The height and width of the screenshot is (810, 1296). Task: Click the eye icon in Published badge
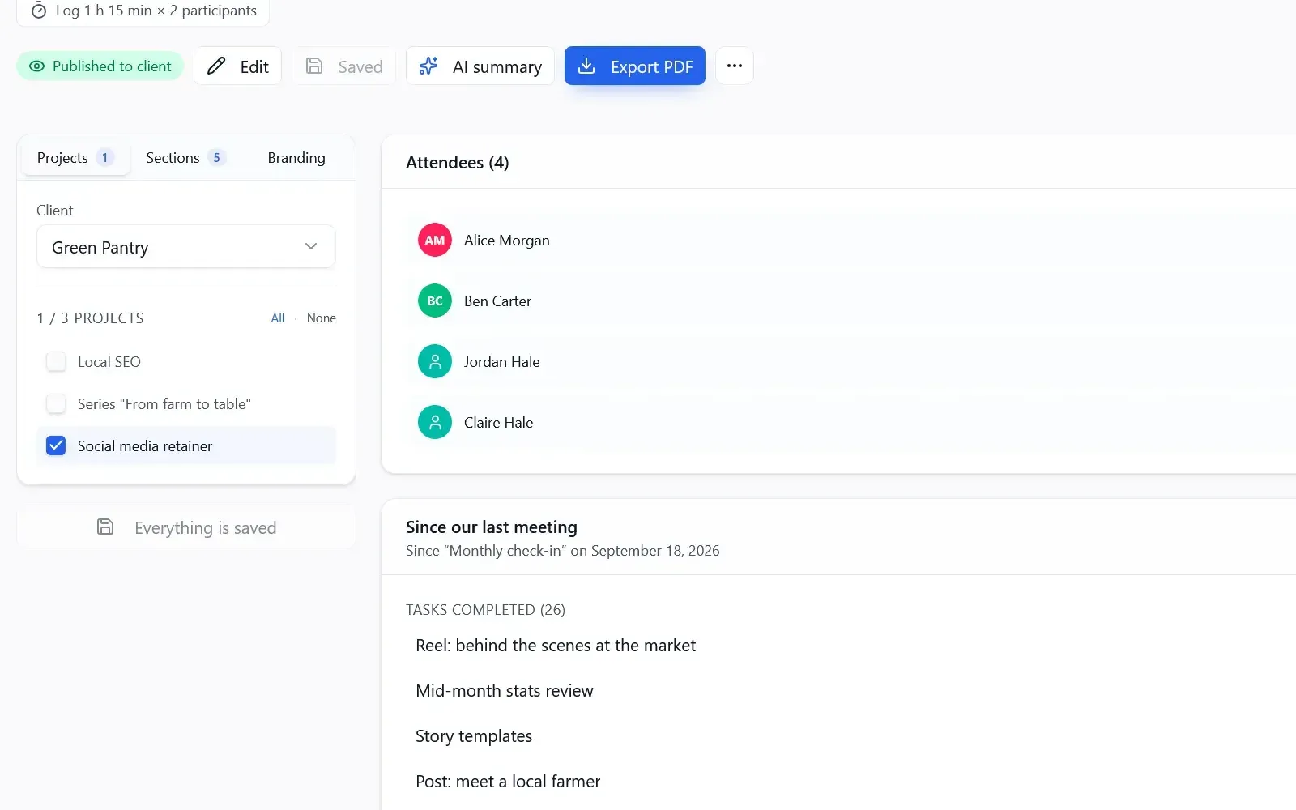point(36,66)
